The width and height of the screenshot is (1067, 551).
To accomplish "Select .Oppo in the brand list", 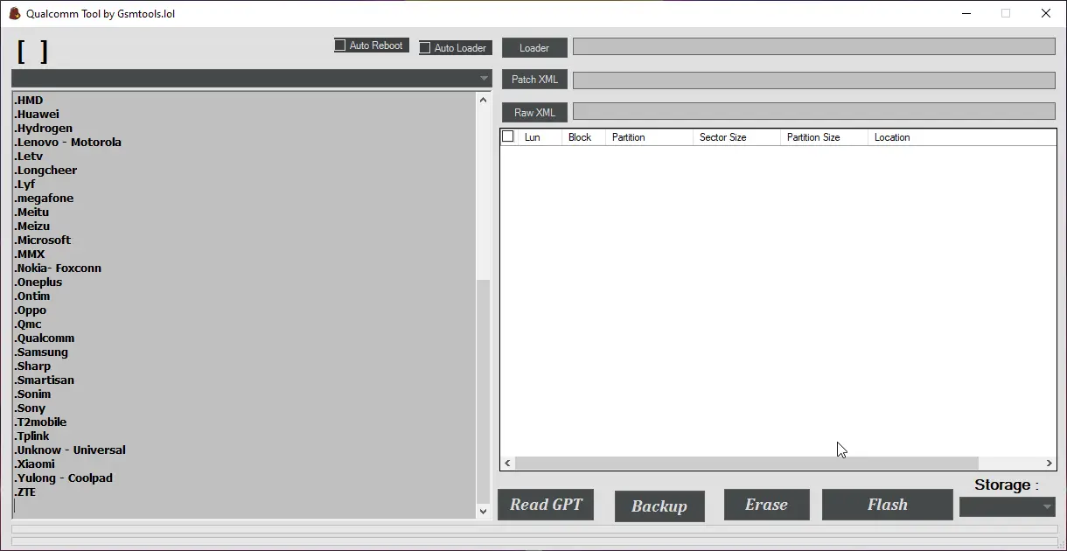I will click(x=31, y=310).
